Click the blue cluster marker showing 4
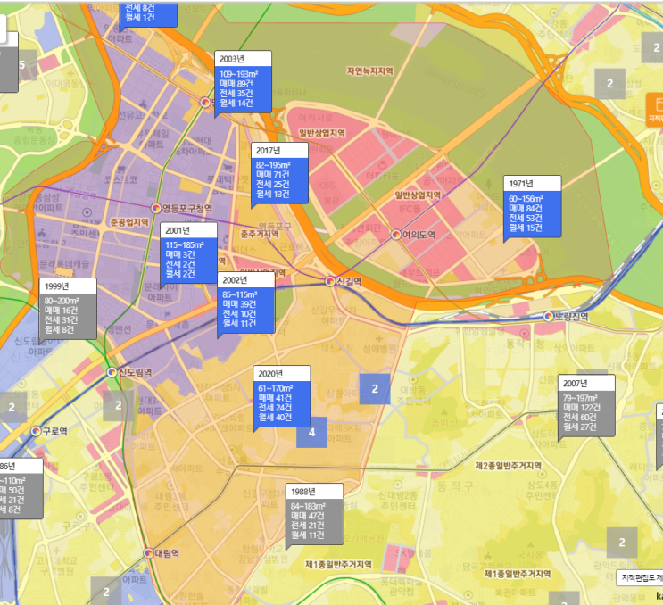 [311, 432]
